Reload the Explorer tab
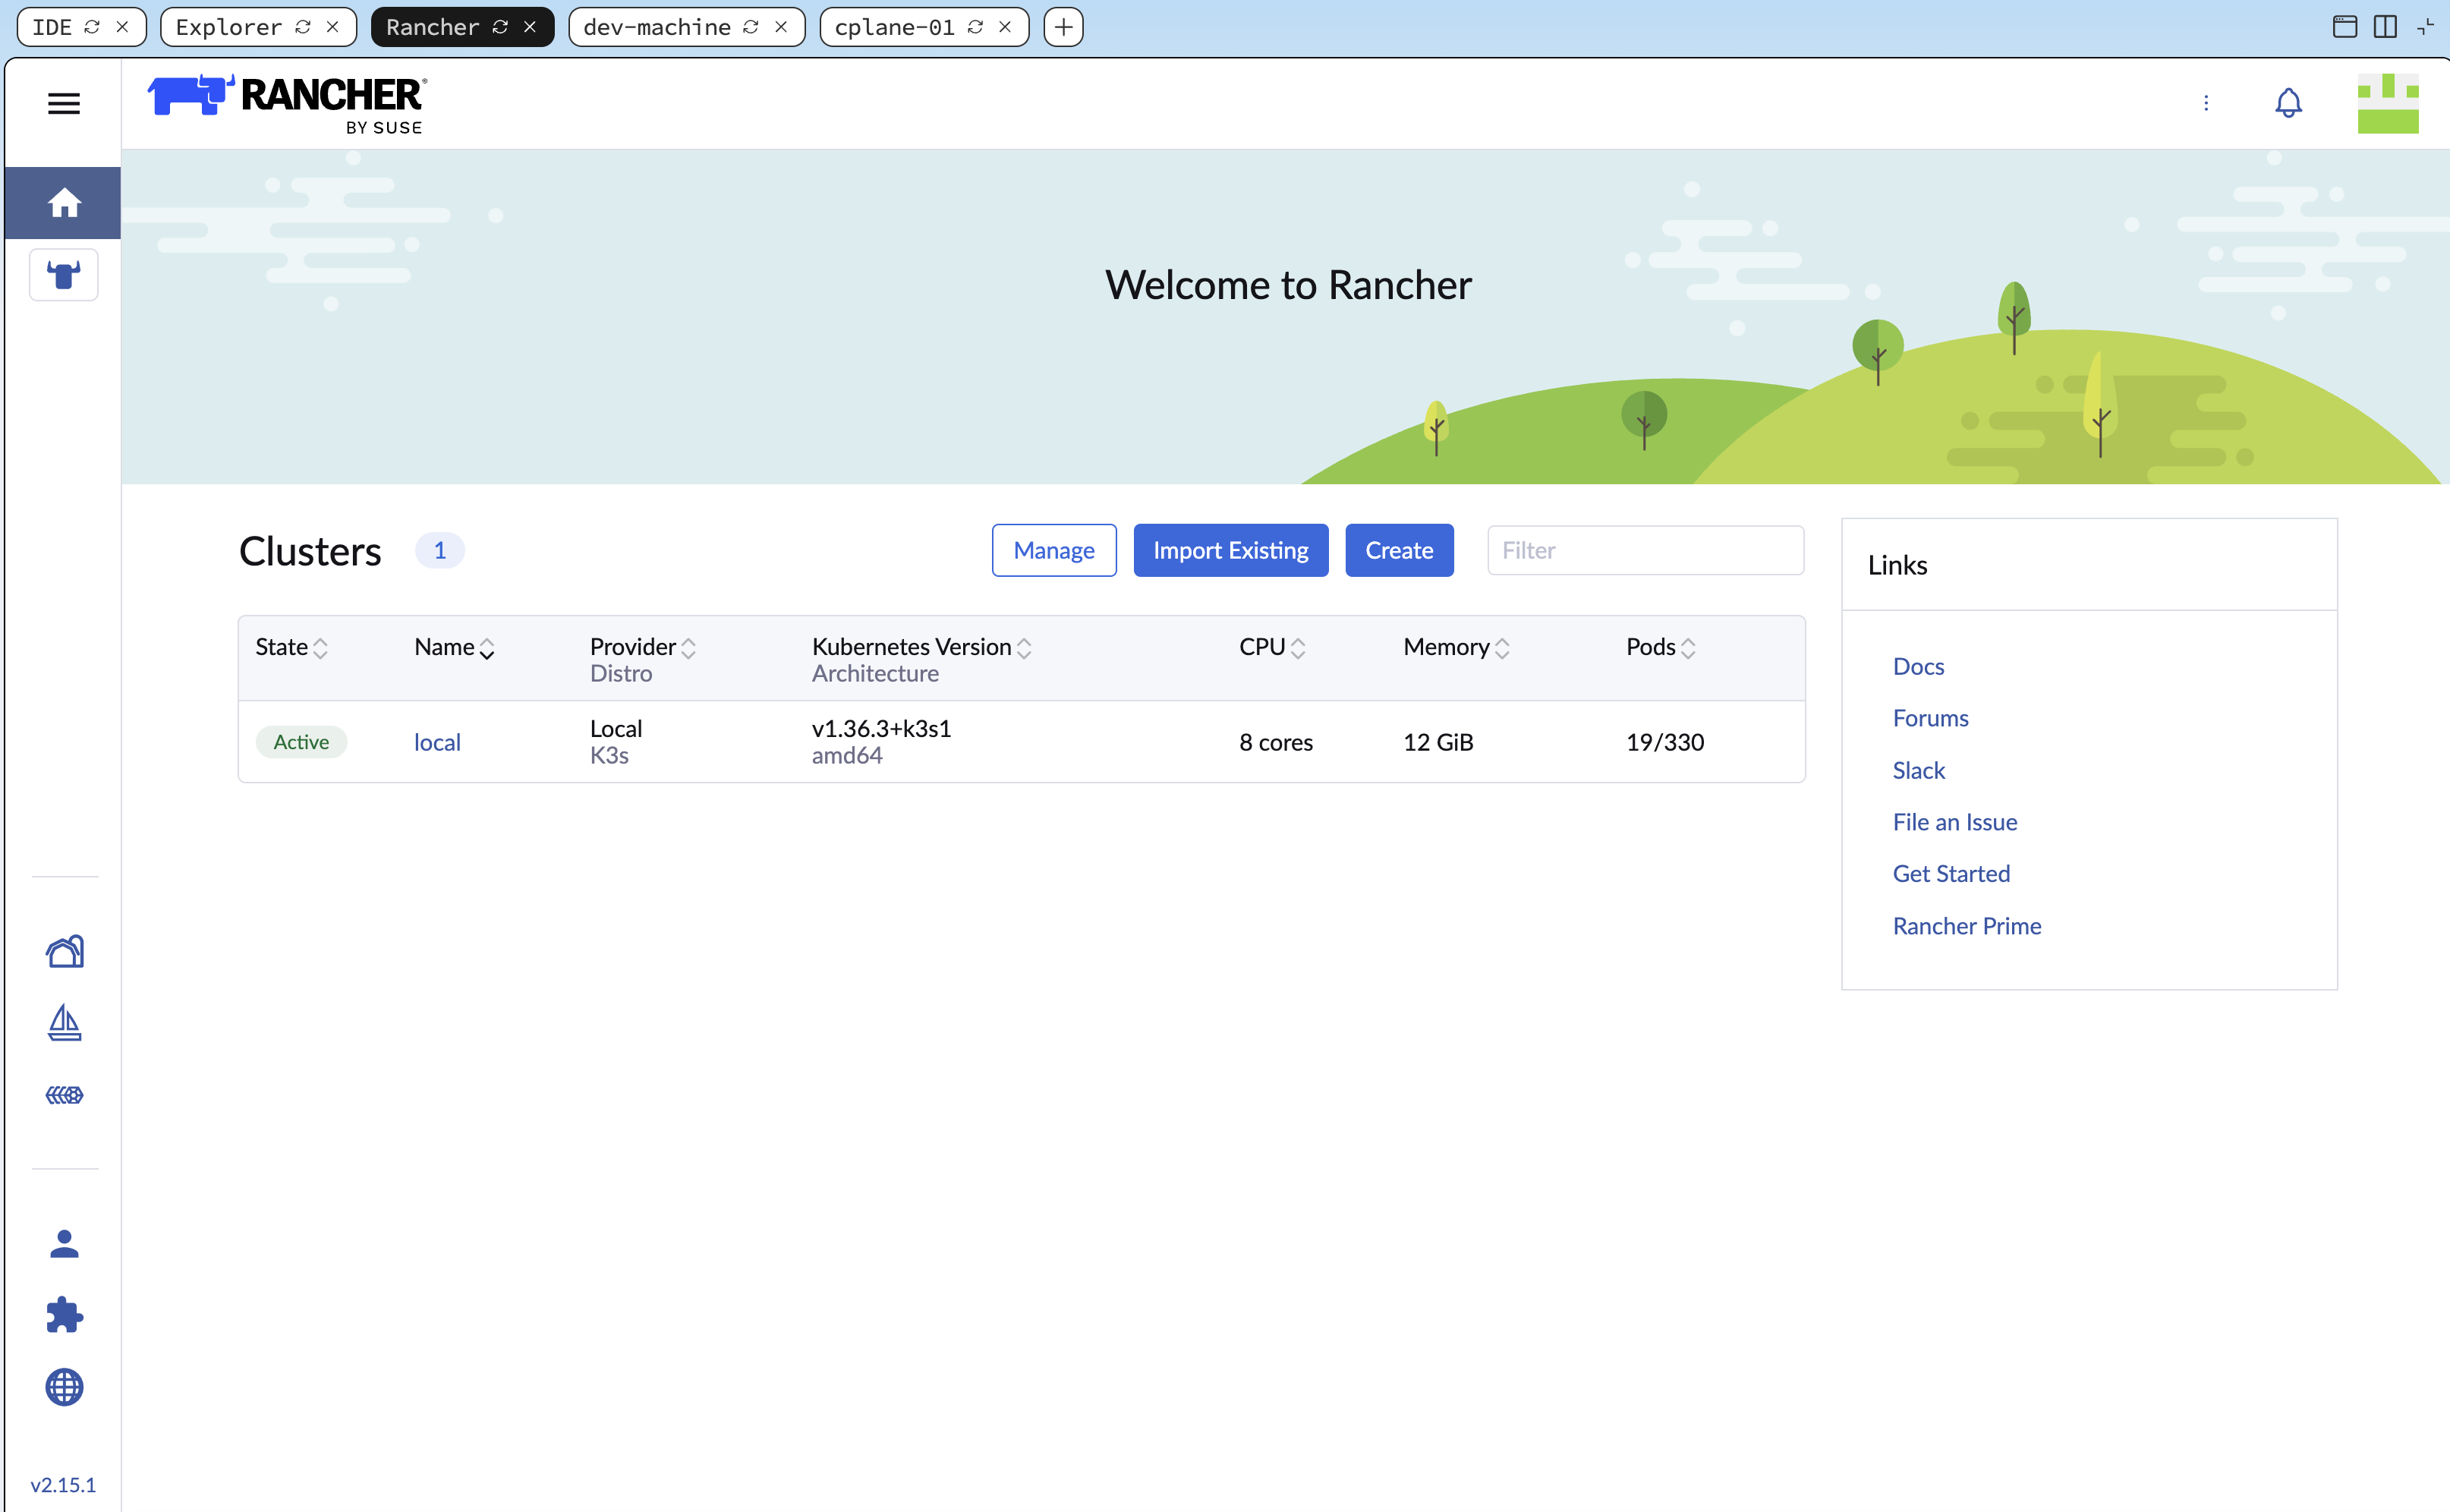The height and width of the screenshot is (1512, 2450). coord(303,27)
